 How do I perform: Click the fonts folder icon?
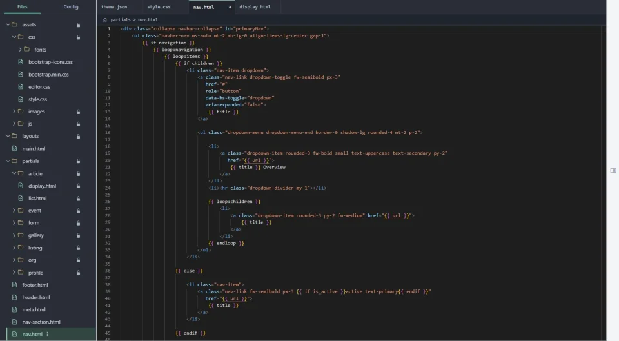point(27,50)
